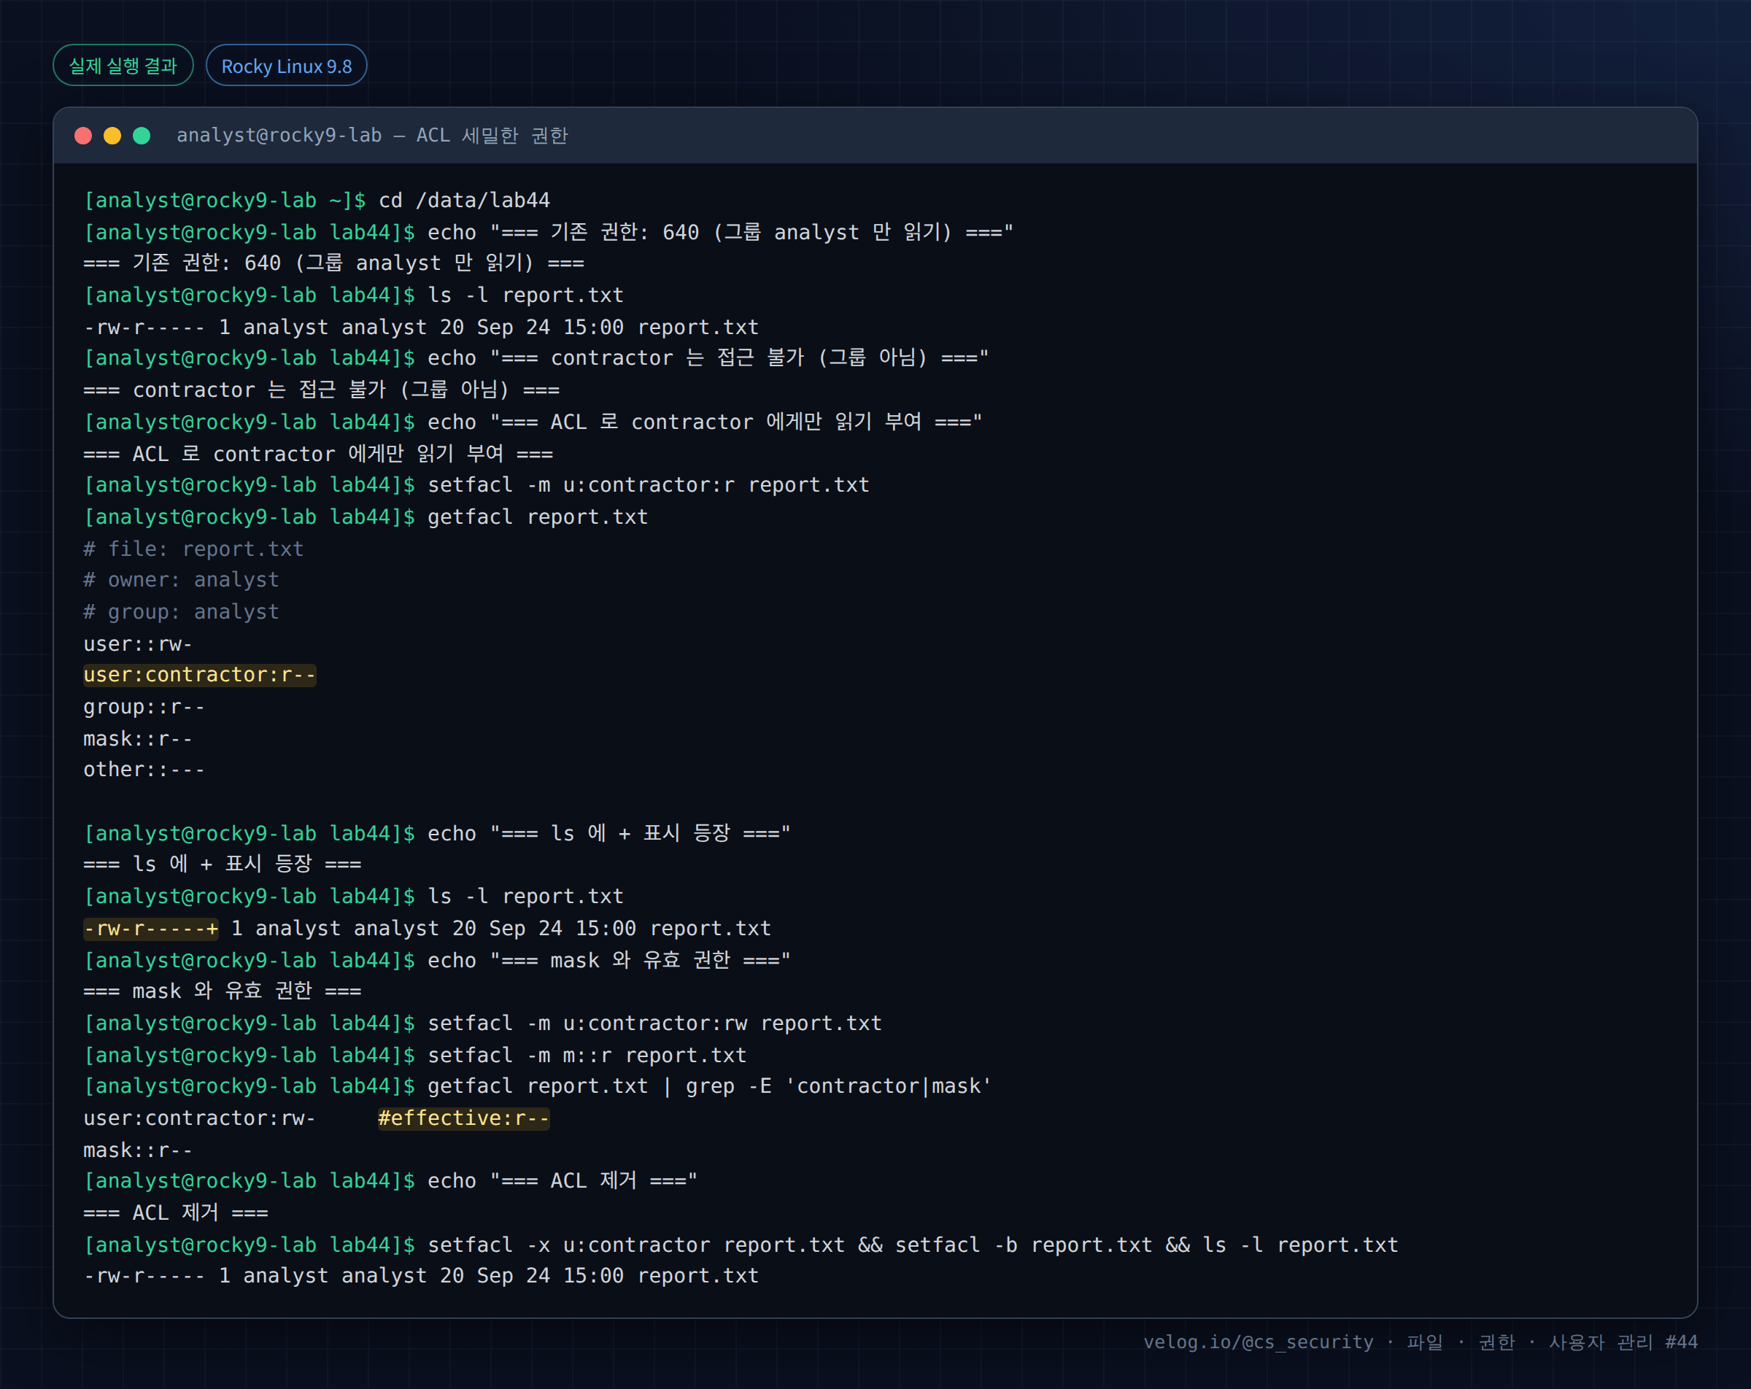Click the '=== mask 와 유효 권한 ===' output line

point(223,991)
